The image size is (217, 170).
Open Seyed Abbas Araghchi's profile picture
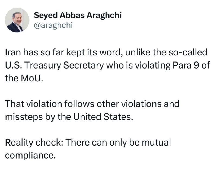17,20
